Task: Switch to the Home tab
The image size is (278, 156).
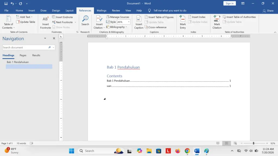Action: 19,11
